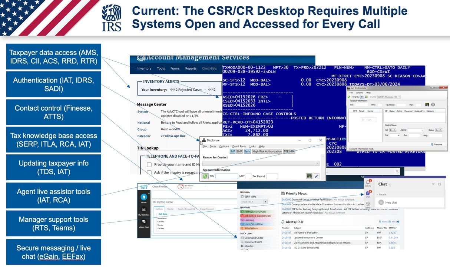The image size is (450, 268).
Task: Open priority news item 24A0090
Action: point(286,200)
